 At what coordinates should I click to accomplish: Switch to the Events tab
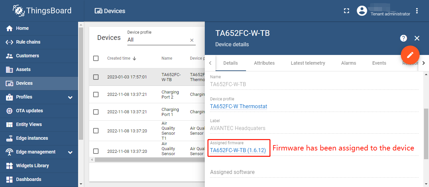pyautogui.click(x=379, y=63)
